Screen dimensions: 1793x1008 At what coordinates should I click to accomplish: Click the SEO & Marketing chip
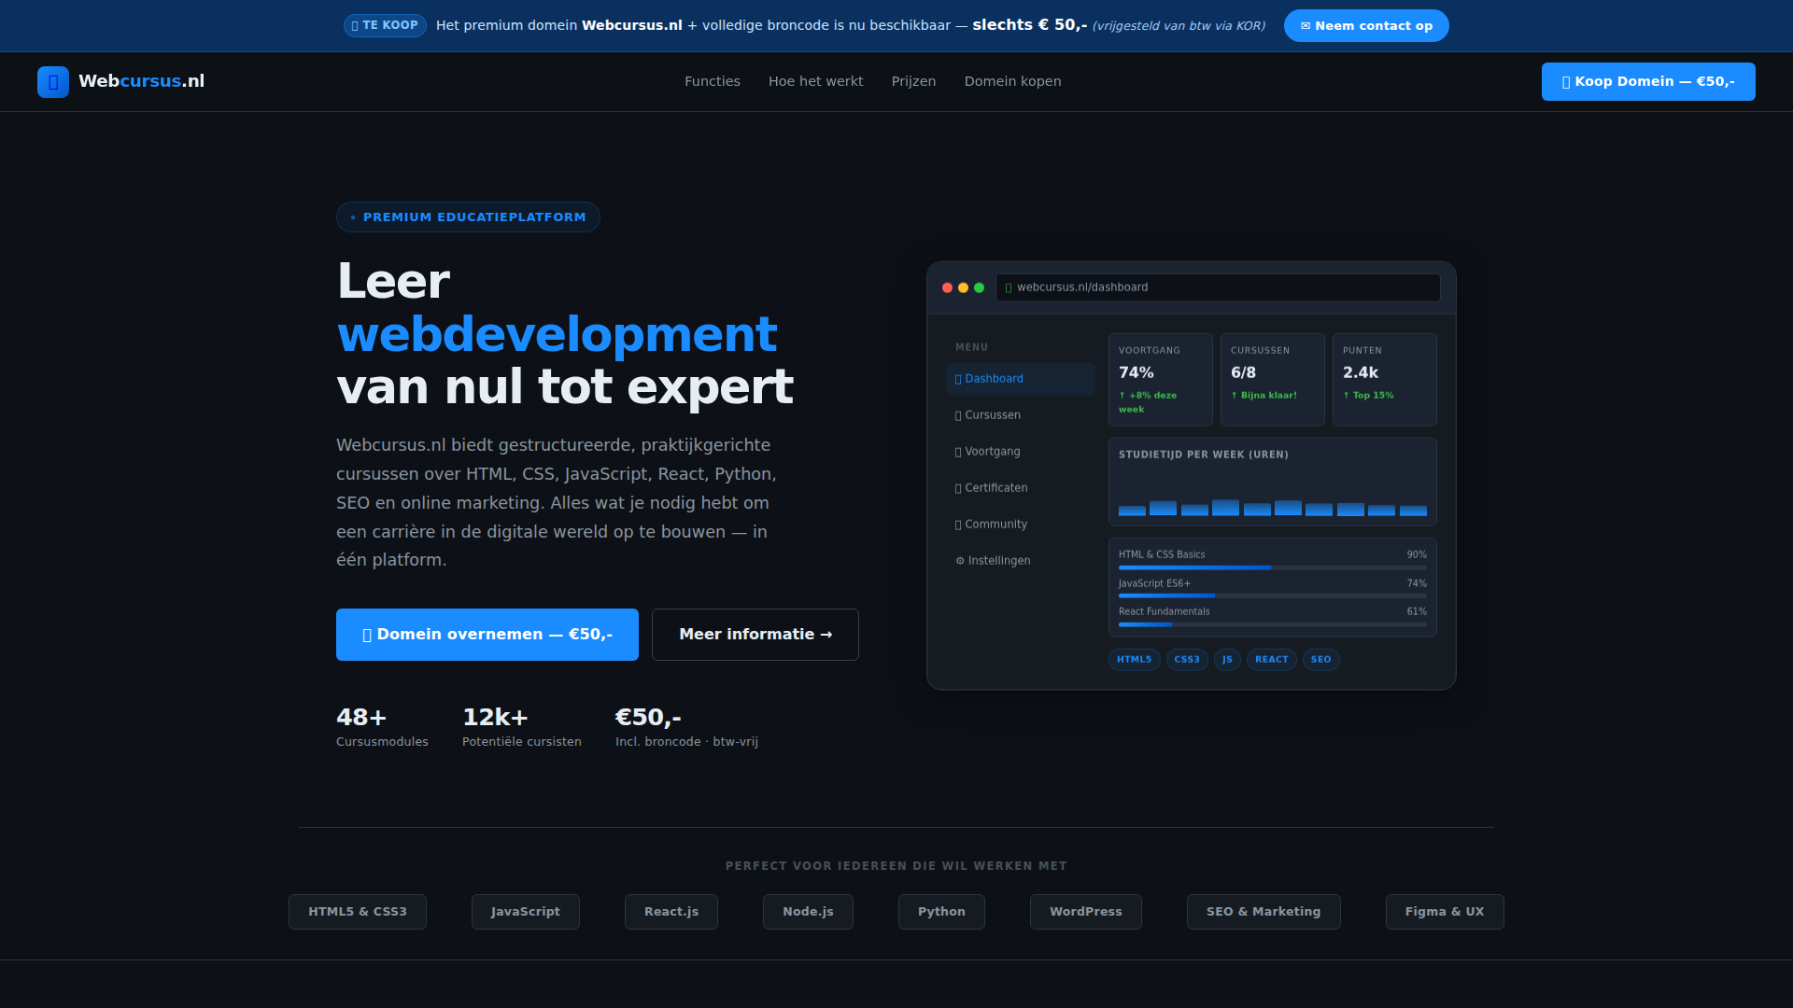1264,912
